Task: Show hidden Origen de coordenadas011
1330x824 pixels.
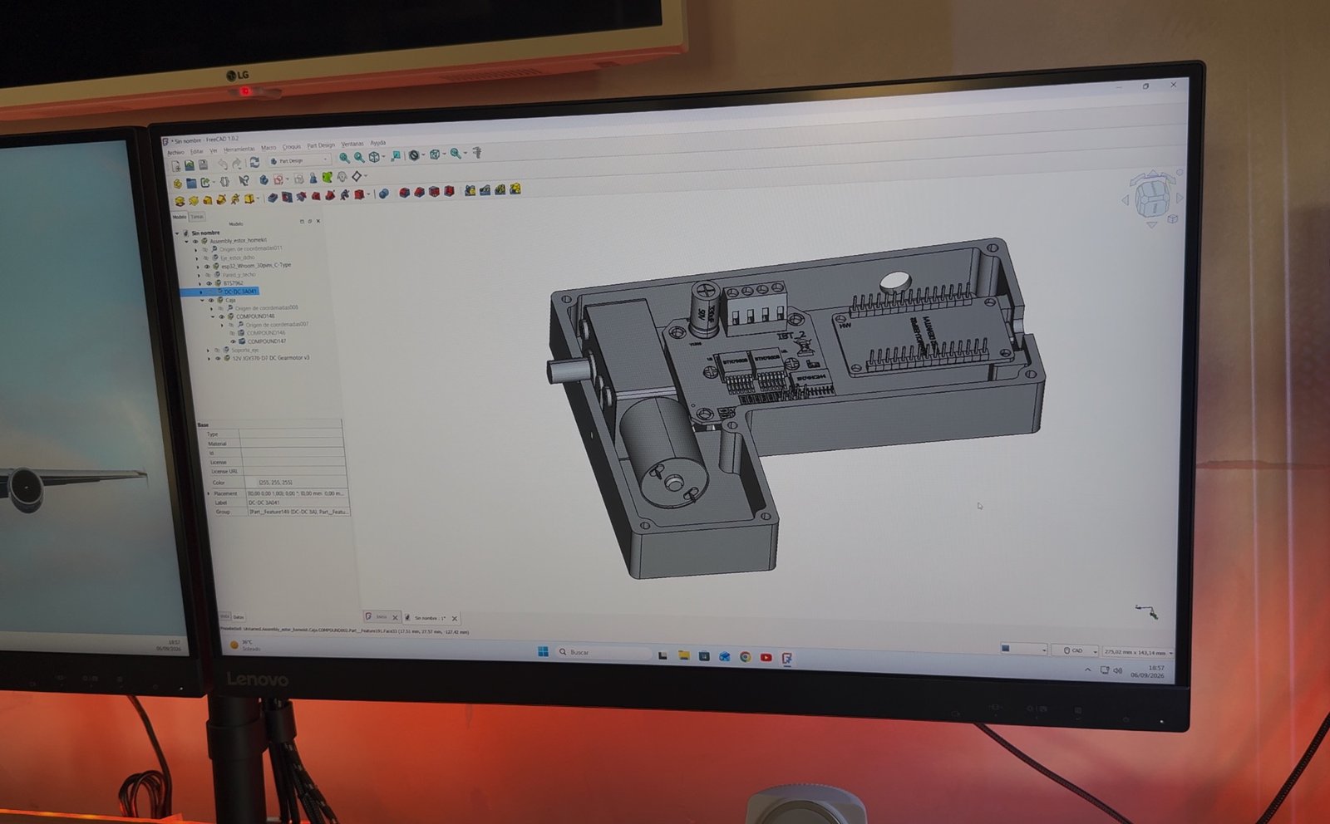Action: click(205, 249)
